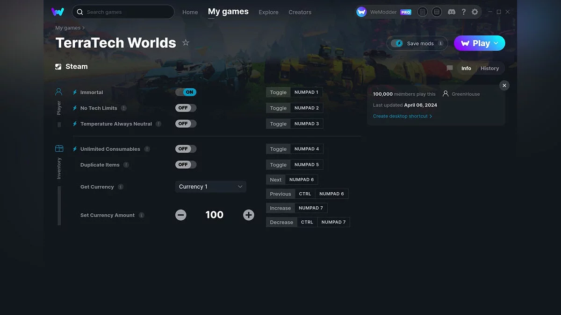
Task: Open the Discord icon in top bar
Action: coord(452,12)
